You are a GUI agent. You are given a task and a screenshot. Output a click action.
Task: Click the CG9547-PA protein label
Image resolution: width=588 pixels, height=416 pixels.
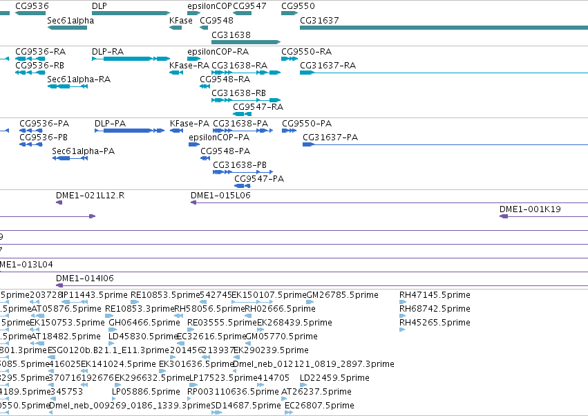[259, 179]
